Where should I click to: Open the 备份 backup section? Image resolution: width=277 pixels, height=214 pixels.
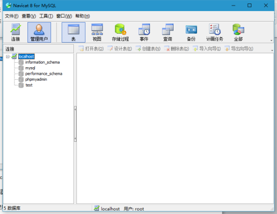191,33
